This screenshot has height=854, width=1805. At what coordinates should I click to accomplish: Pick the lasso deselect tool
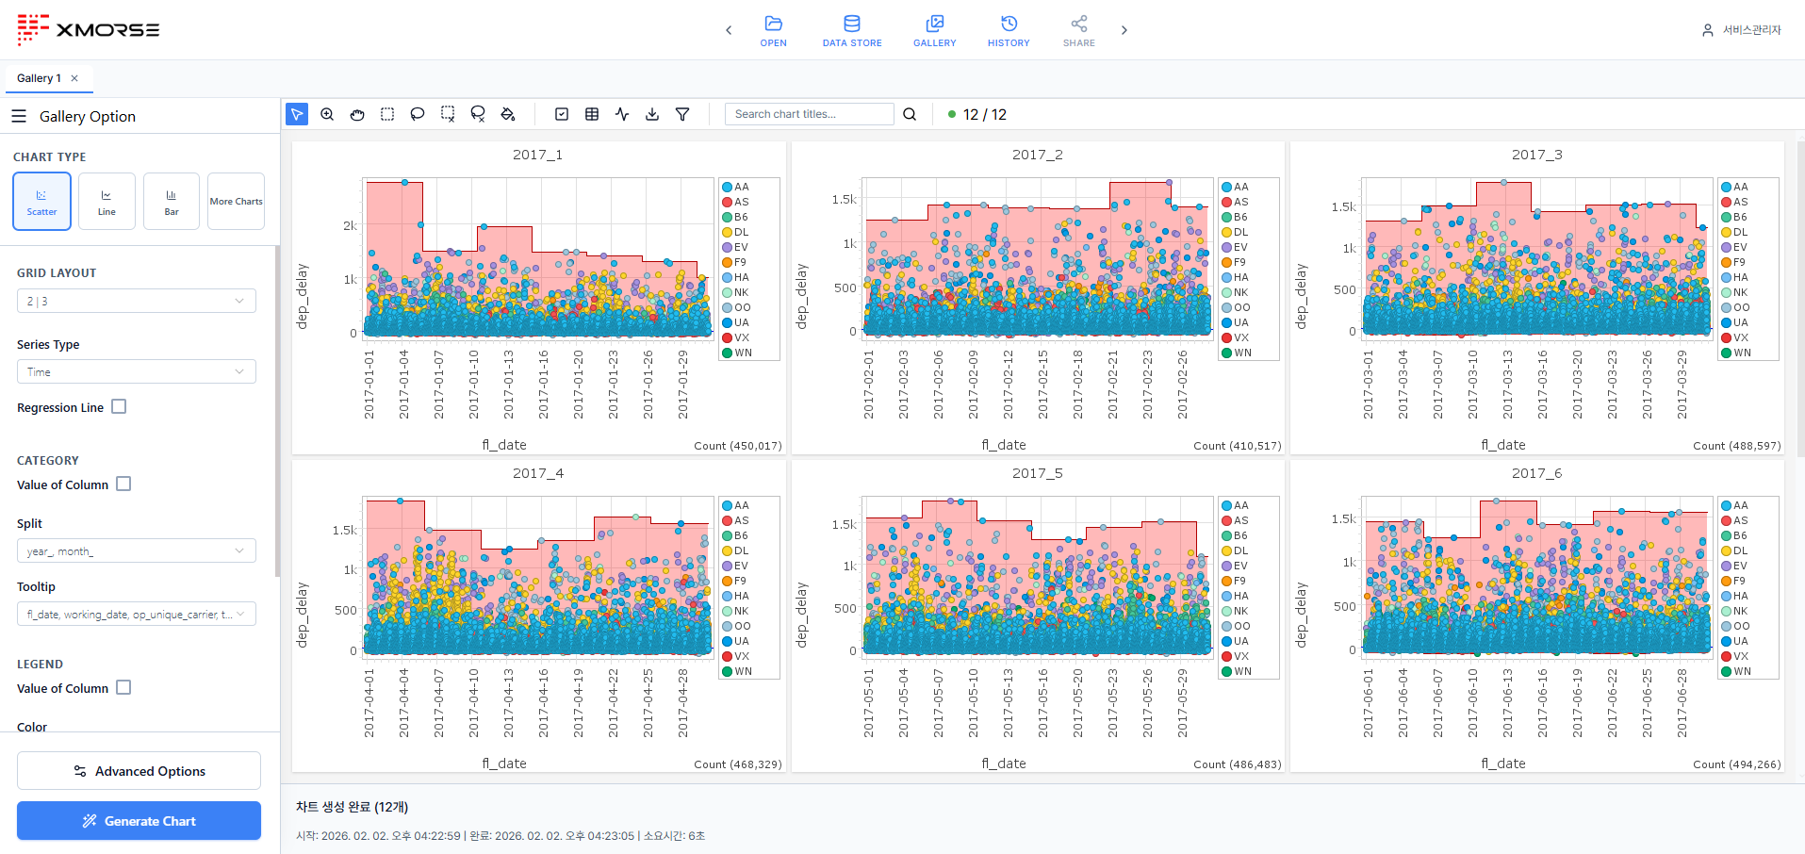pos(478,114)
